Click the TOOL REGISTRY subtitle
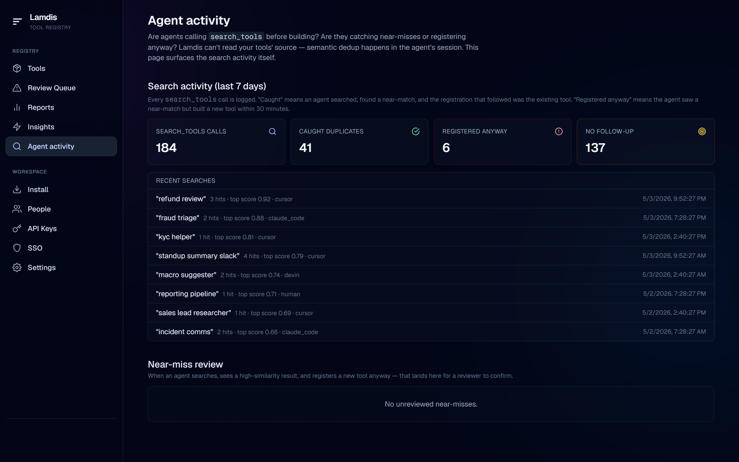Viewport: 739px width, 462px height. pyautogui.click(x=50, y=27)
